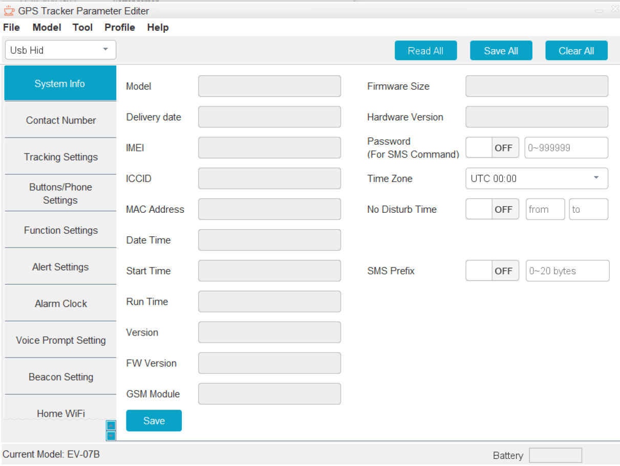Open the Time Zone UTC 00:00 dropdown
Screen dimensions: 620x466
(x=537, y=179)
